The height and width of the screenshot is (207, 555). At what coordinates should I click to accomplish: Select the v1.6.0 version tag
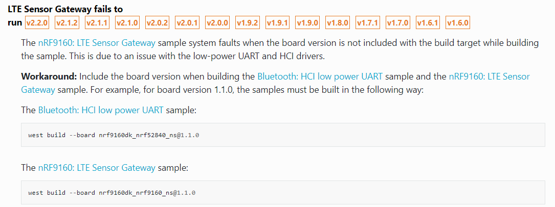tap(458, 23)
